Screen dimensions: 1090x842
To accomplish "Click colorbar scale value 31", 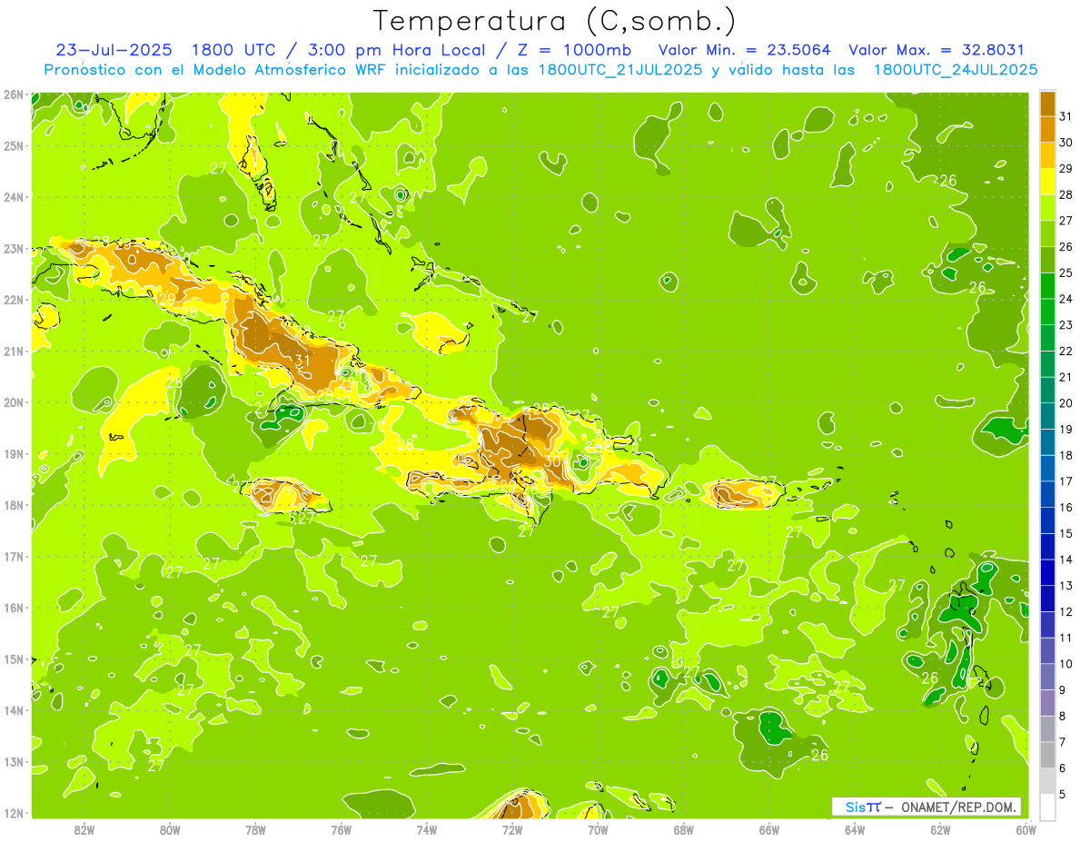I will [x=1066, y=116].
